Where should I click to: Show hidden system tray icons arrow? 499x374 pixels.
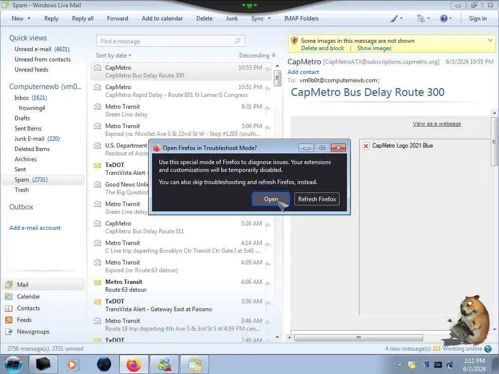[400, 365]
